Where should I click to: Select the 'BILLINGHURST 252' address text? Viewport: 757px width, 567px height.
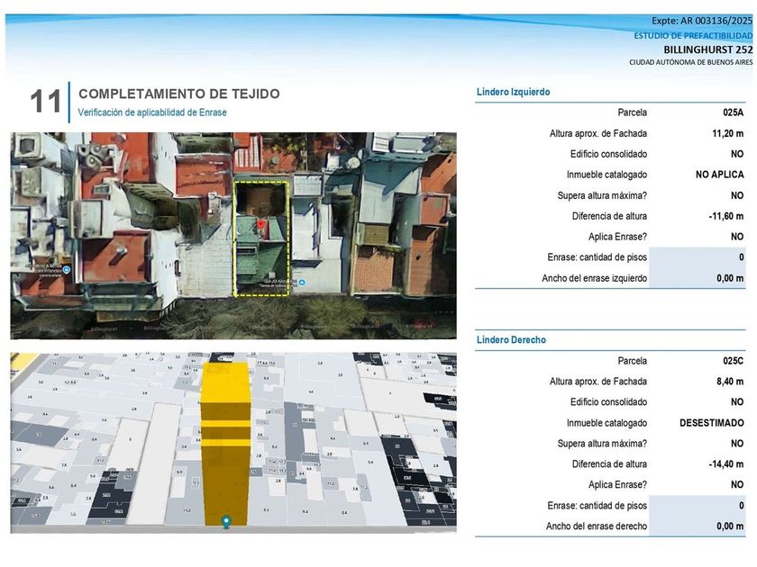pyautogui.click(x=707, y=49)
